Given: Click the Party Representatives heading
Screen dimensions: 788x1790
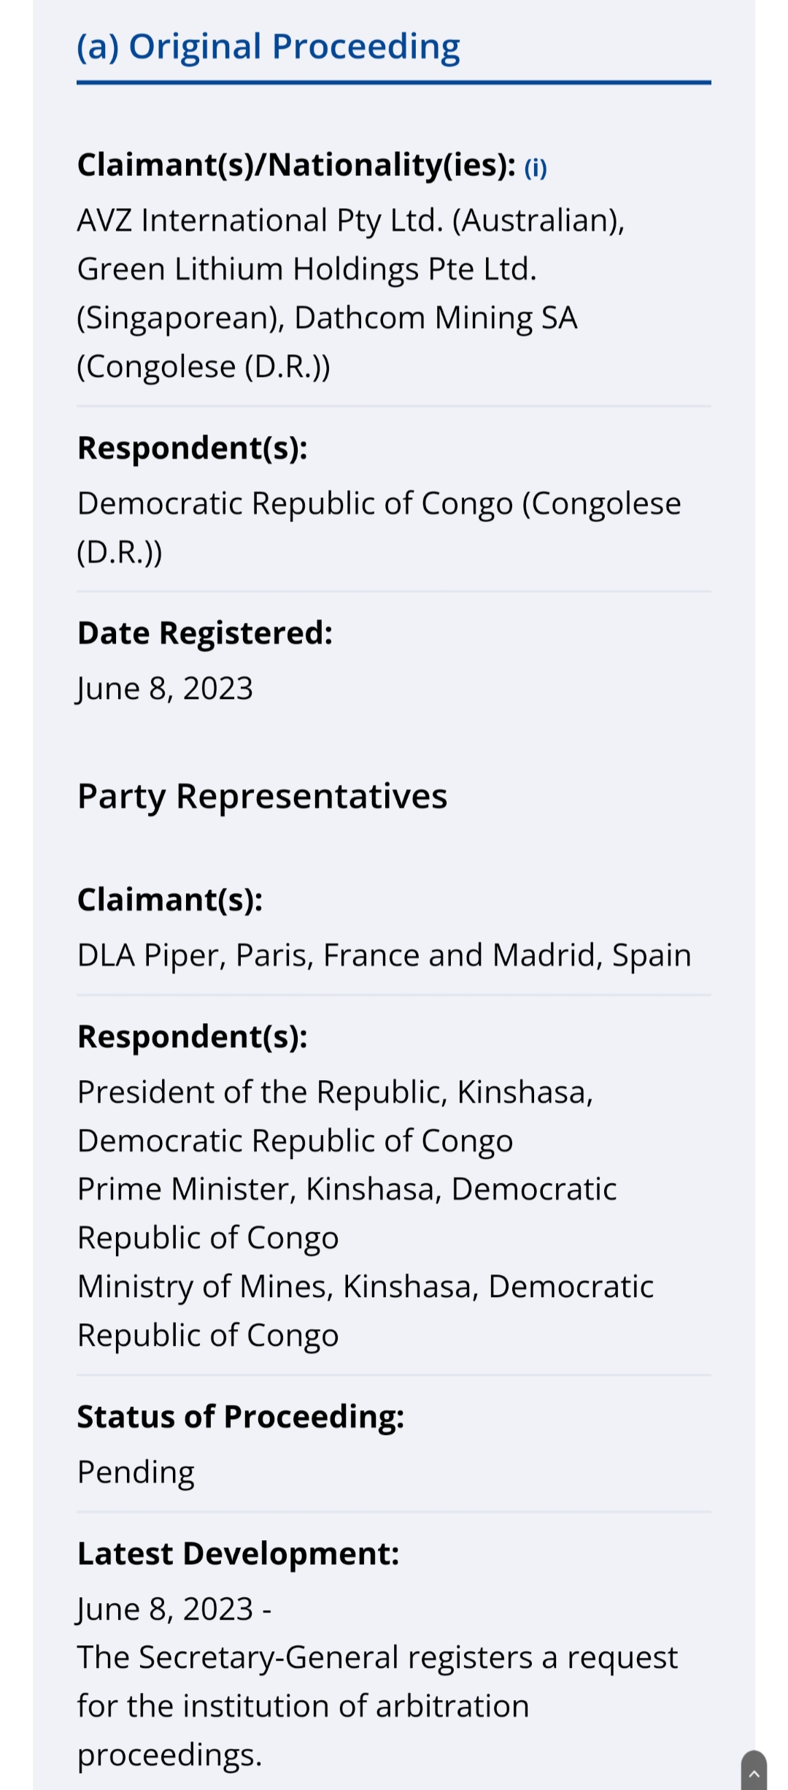Looking at the screenshot, I should 262,796.
